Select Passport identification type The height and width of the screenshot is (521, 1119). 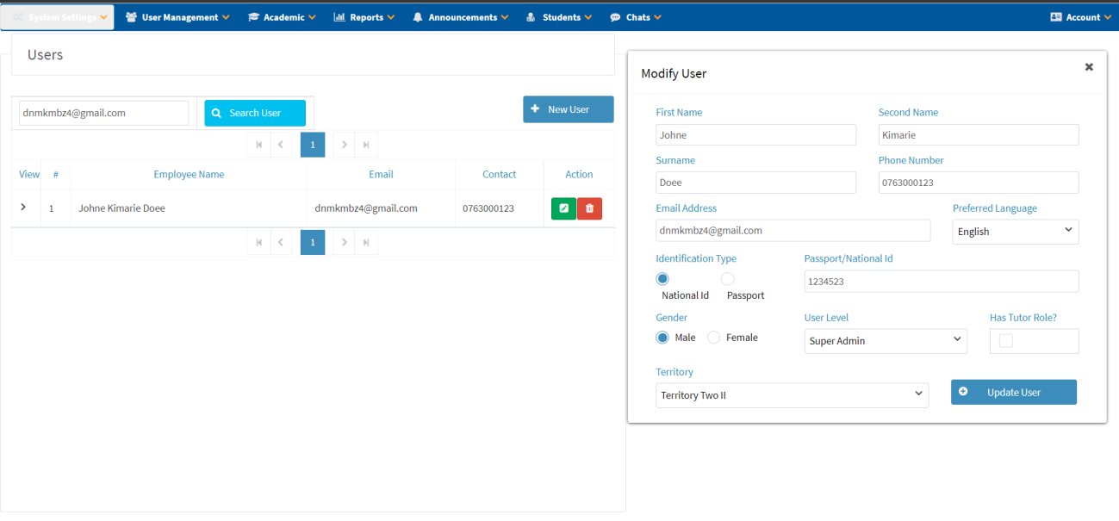(728, 279)
